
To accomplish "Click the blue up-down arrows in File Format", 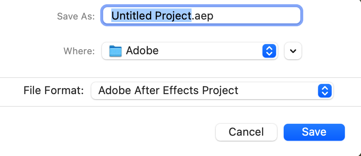I will click(x=324, y=91).
